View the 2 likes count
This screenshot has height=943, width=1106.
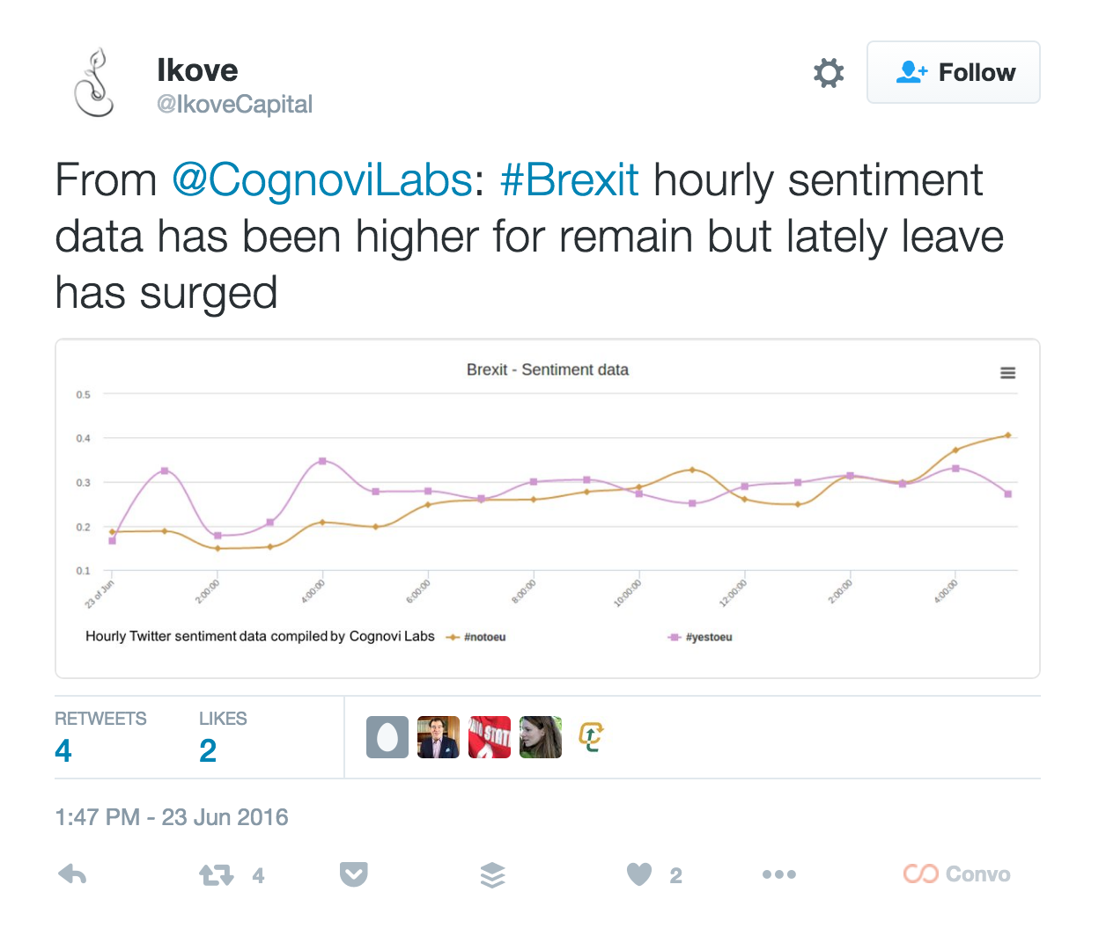point(208,750)
